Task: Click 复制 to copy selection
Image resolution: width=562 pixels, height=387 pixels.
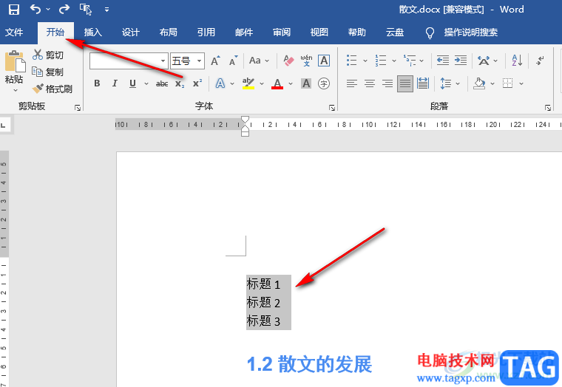Action: pyautogui.click(x=47, y=72)
